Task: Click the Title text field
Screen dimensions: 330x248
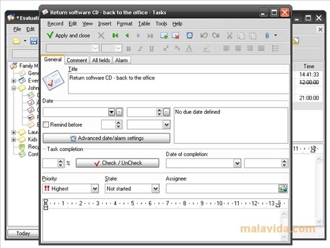Action: (178, 84)
